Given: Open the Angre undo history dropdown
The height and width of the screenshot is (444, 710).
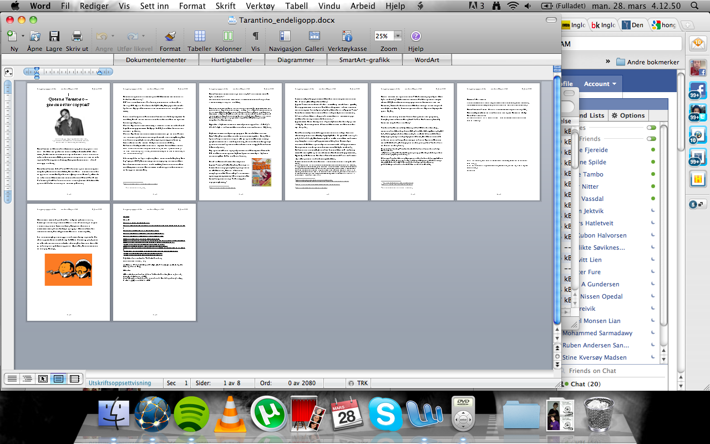Looking at the screenshot, I should [x=112, y=36].
